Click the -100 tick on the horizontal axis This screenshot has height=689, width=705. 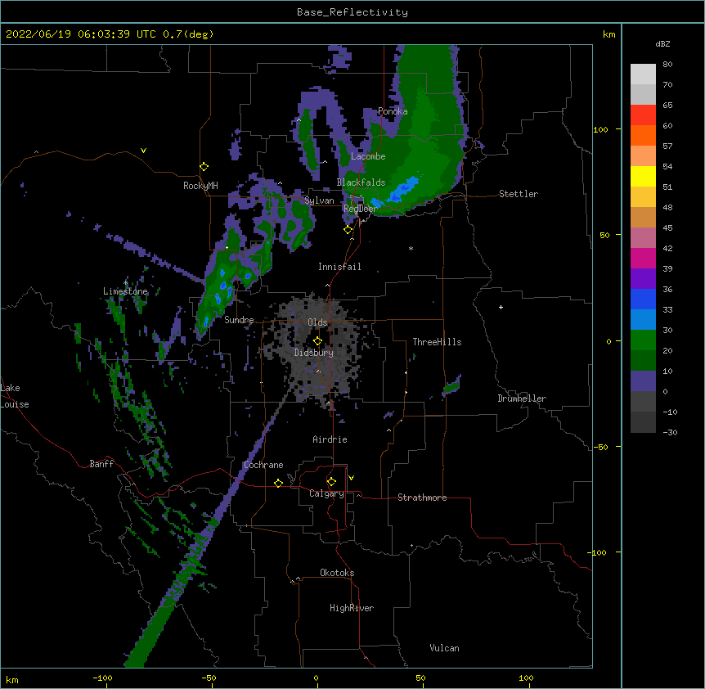click(x=103, y=678)
